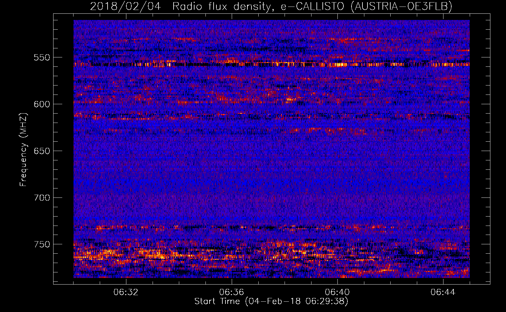506x312 pixels.
Task: Click the "Start Time (04-Feb-18 06:29:38)" axis label
Action: pos(271,301)
